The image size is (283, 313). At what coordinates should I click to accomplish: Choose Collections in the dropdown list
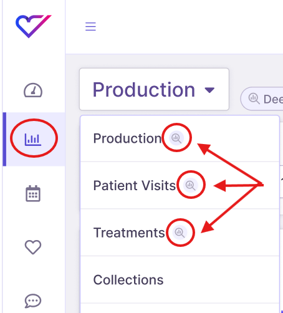[128, 280]
